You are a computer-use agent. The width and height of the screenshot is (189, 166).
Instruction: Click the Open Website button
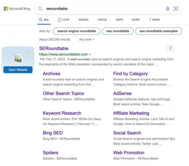point(18,70)
